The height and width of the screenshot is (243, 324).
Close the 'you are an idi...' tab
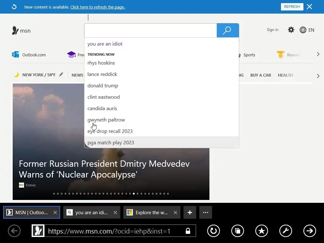(115, 212)
